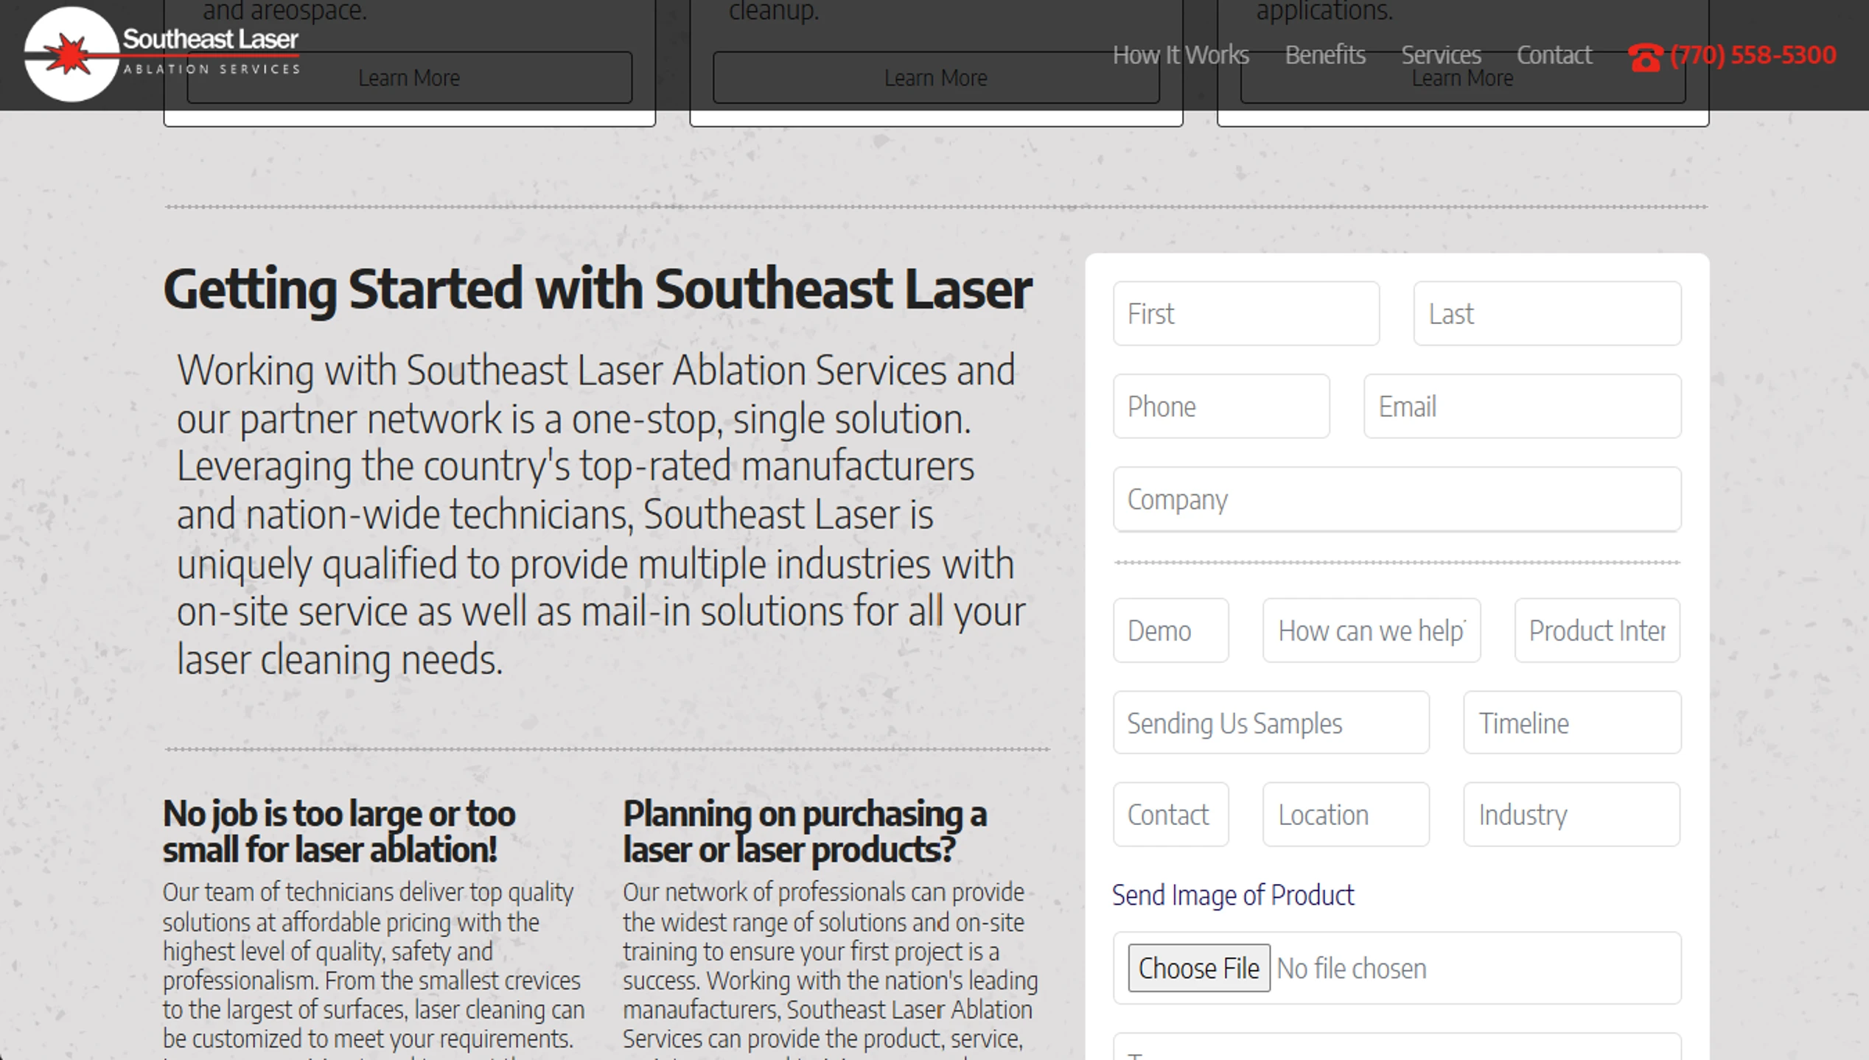1869x1060 pixels.
Task: Open the Timeline dropdown
Action: pyautogui.click(x=1572, y=722)
